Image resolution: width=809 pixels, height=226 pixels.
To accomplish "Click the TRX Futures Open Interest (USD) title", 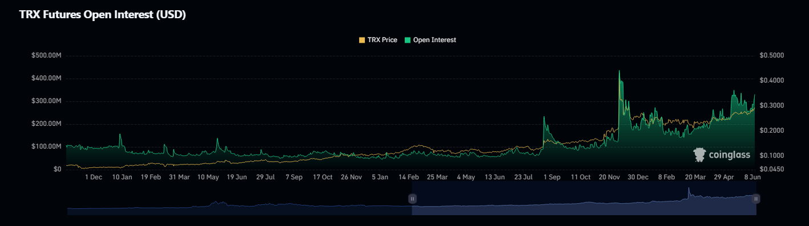I will (103, 15).
